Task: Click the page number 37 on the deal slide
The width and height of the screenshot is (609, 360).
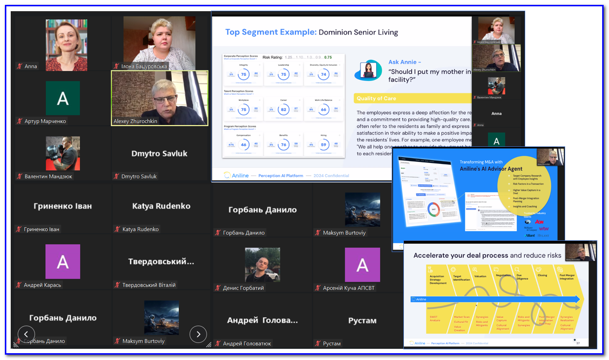Action: [578, 343]
